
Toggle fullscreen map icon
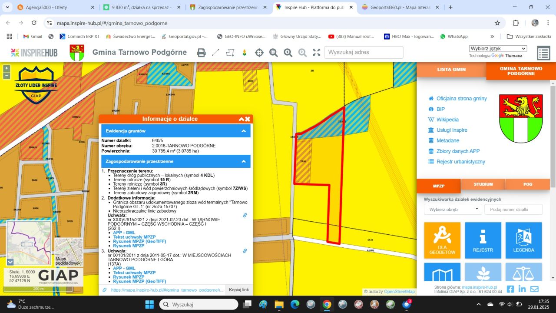point(317,53)
